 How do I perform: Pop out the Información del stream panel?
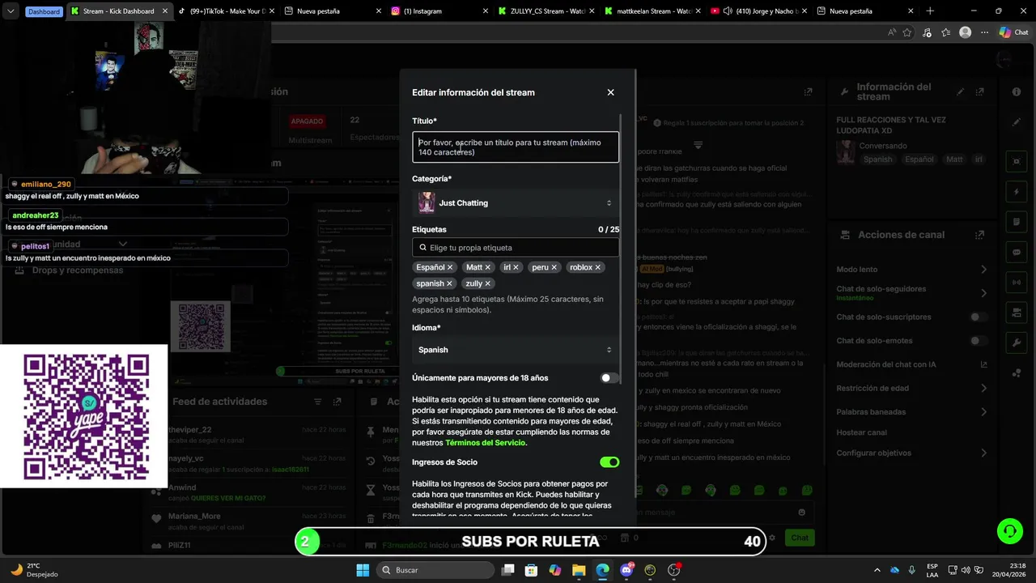980,92
